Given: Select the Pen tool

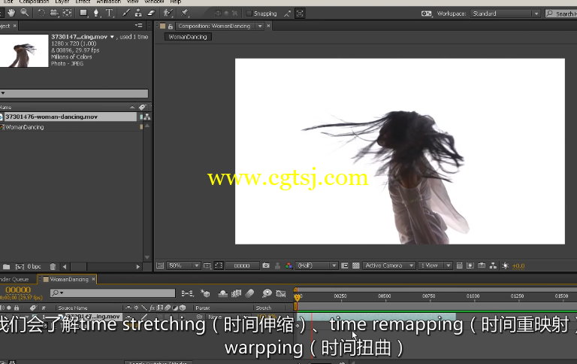Looking at the screenshot, I should pos(96,13).
